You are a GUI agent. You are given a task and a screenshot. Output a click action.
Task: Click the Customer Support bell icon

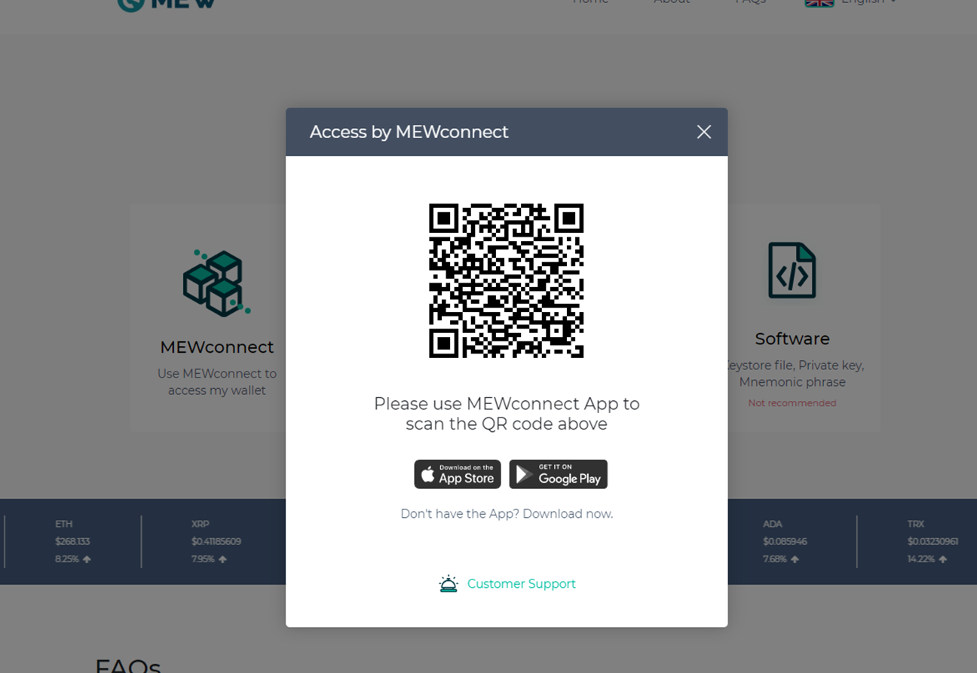coord(449,583)
